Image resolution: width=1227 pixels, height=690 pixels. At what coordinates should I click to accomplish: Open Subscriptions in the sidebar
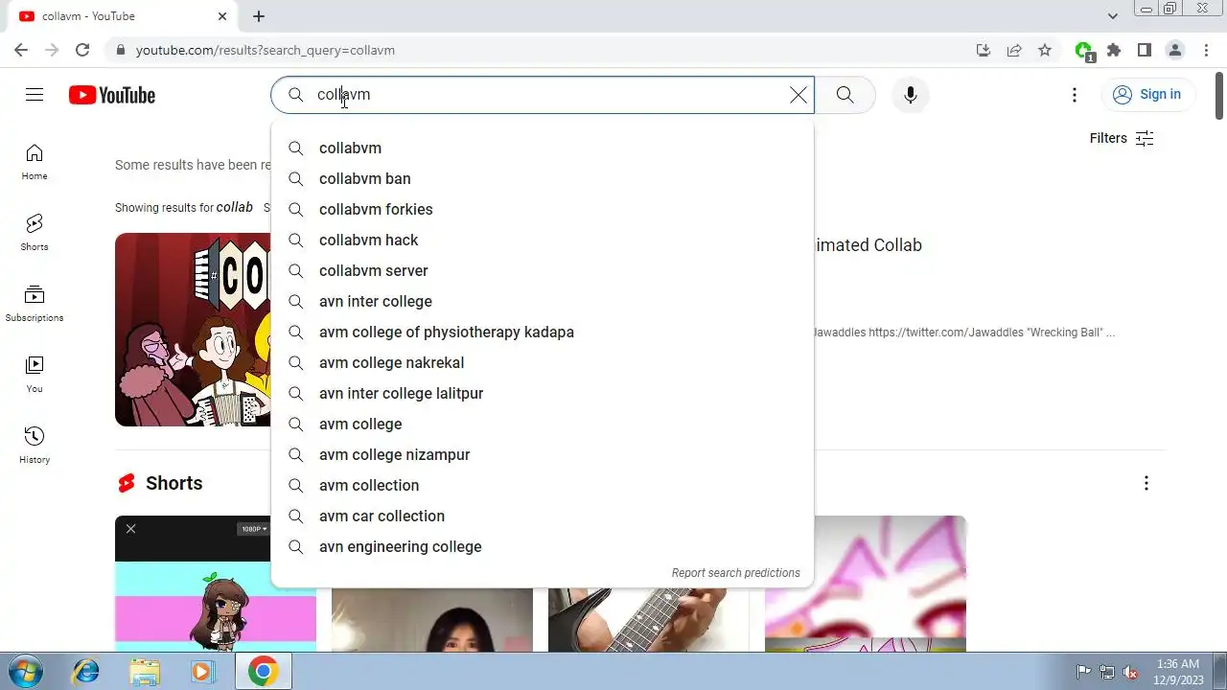35,304
